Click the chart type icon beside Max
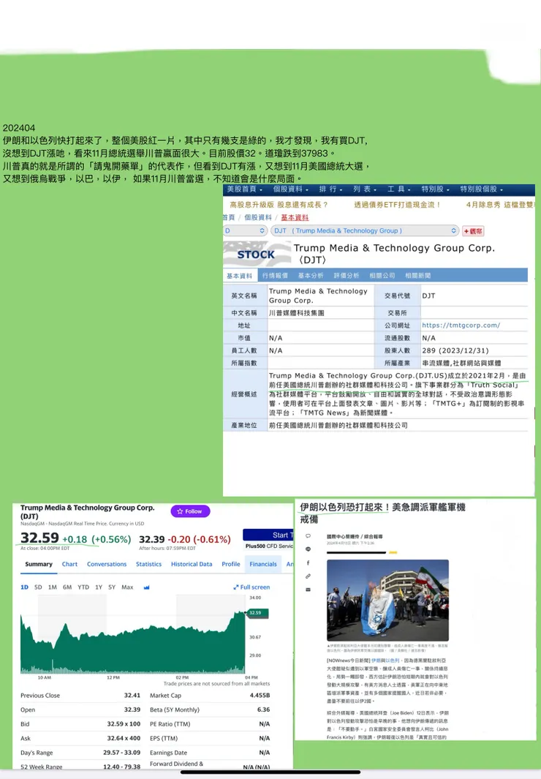The image size is (541, 779). 146,587
